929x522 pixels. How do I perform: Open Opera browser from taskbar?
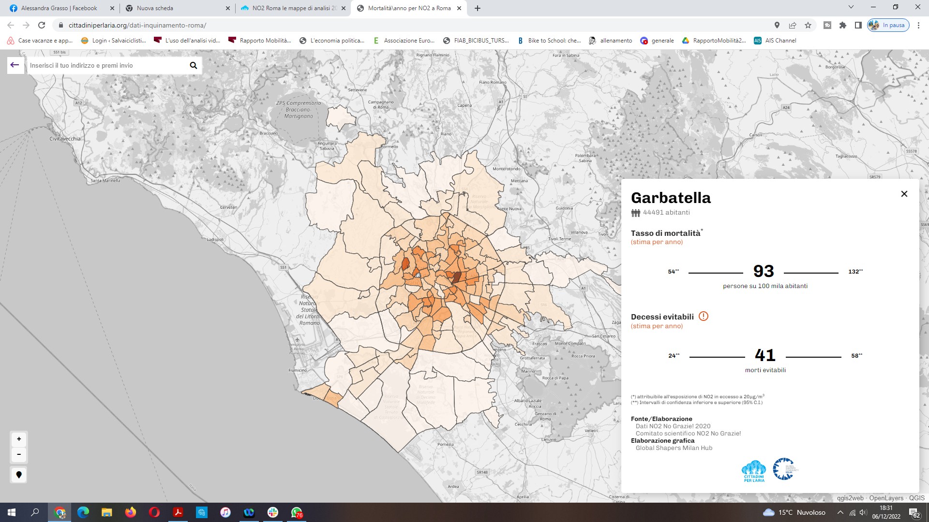coord(154,512)
